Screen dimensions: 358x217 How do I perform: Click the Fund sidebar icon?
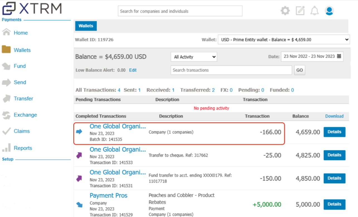click(6, 66)
